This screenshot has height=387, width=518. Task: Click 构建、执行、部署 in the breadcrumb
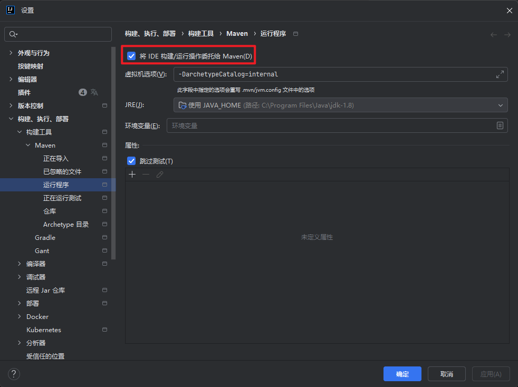click(x=150, y=34)
